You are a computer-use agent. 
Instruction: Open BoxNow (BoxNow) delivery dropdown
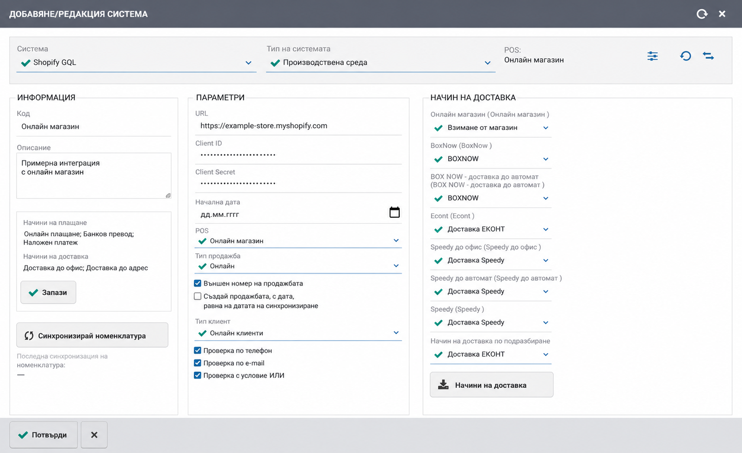tap(491, 159)
